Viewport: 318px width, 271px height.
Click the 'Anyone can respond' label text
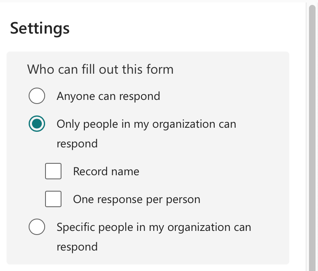click(x=108, y=97)
